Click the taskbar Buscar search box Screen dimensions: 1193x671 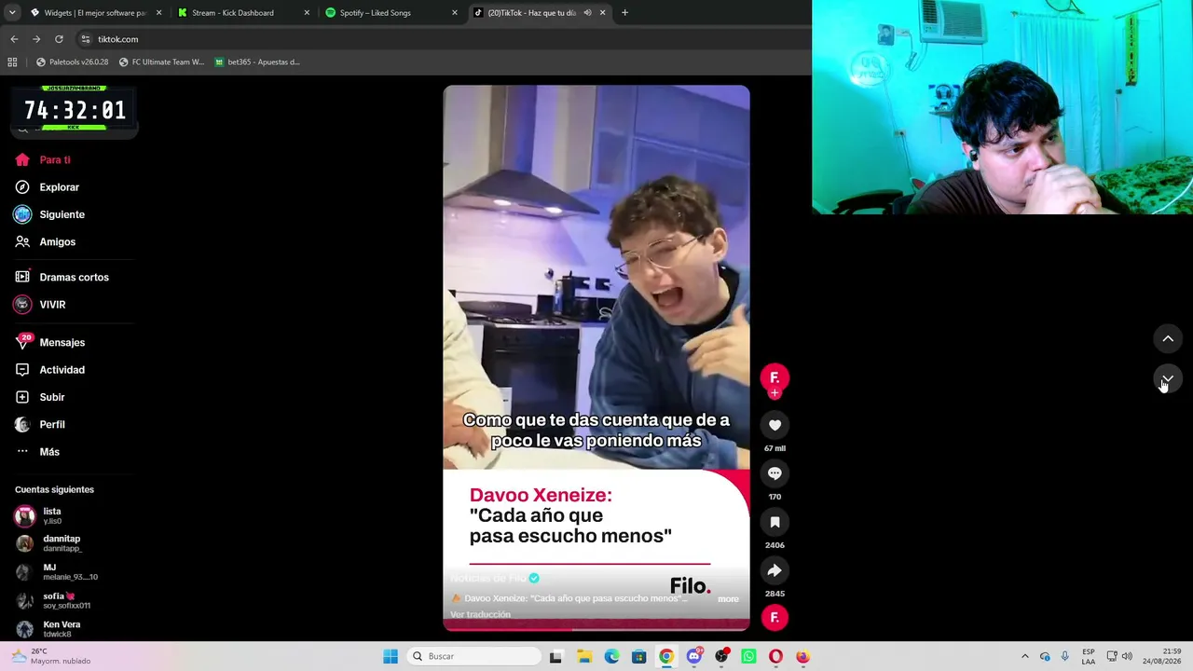click(x=473, y=656)
